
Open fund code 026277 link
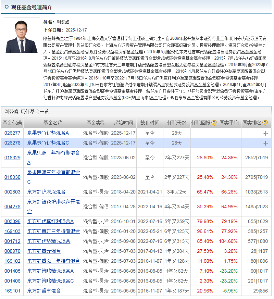click(12, 133)
